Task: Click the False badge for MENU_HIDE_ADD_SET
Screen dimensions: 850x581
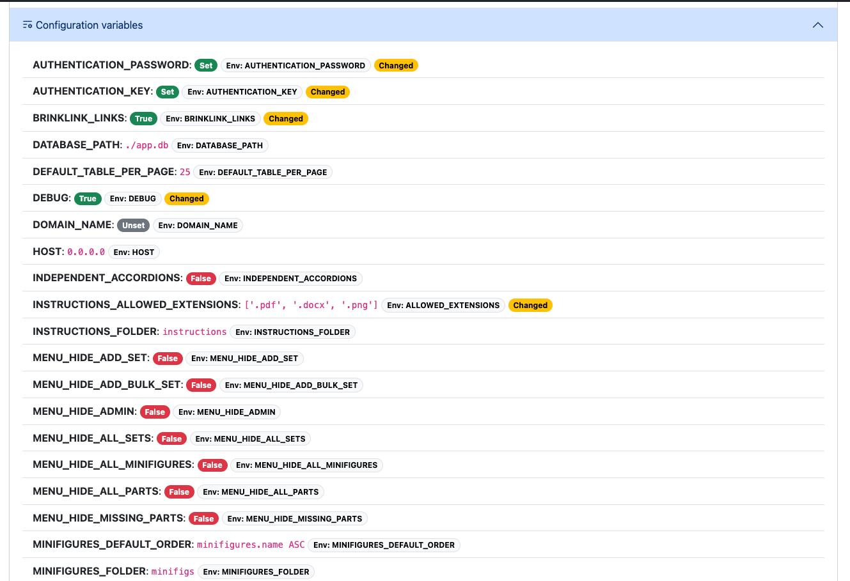Action: pos(168,359)
